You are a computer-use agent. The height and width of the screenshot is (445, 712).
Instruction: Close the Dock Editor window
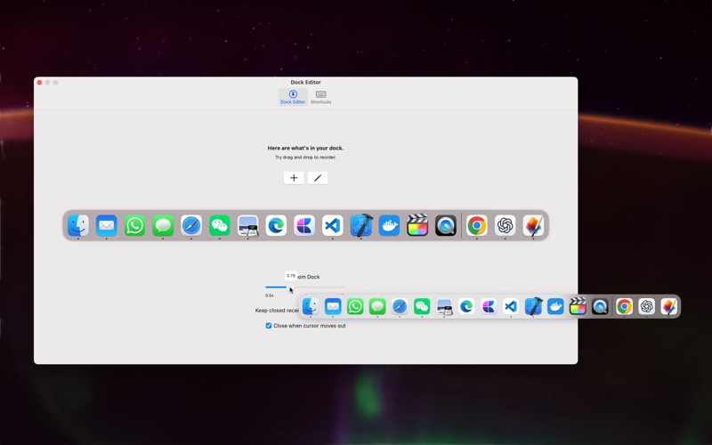coord(39,82)
